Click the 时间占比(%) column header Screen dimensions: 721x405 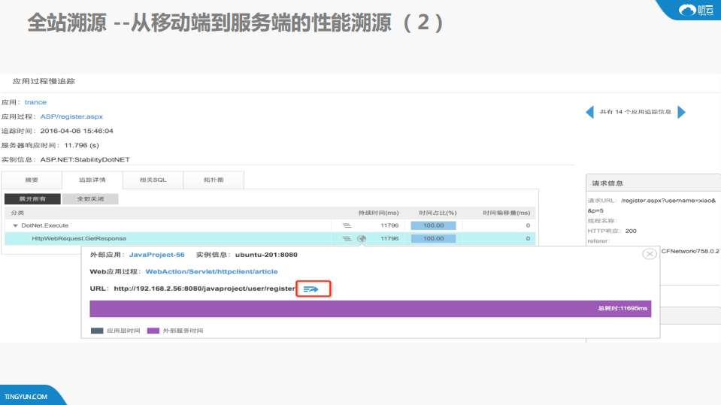(438, 213)
